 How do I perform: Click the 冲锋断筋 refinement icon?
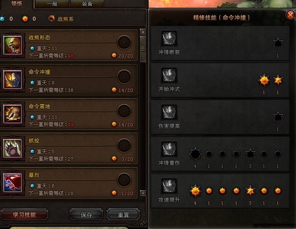point(169,38)
